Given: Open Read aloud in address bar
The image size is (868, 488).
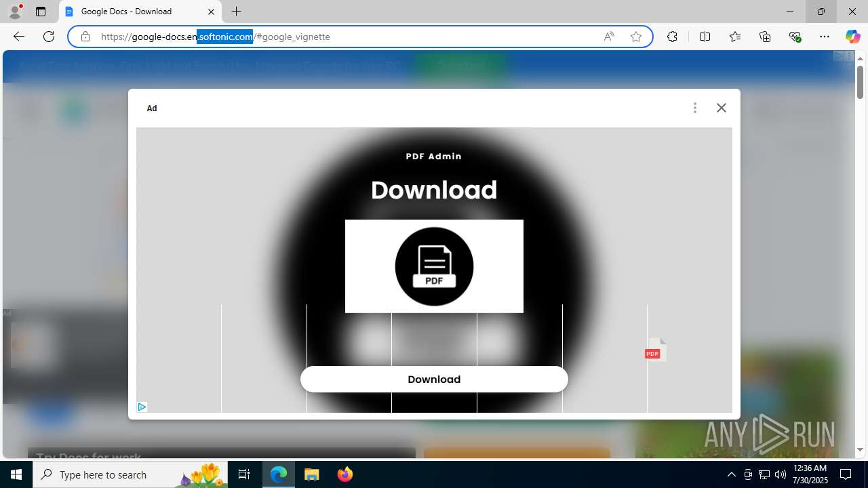Looking at the screenshot, I should 609,37.
